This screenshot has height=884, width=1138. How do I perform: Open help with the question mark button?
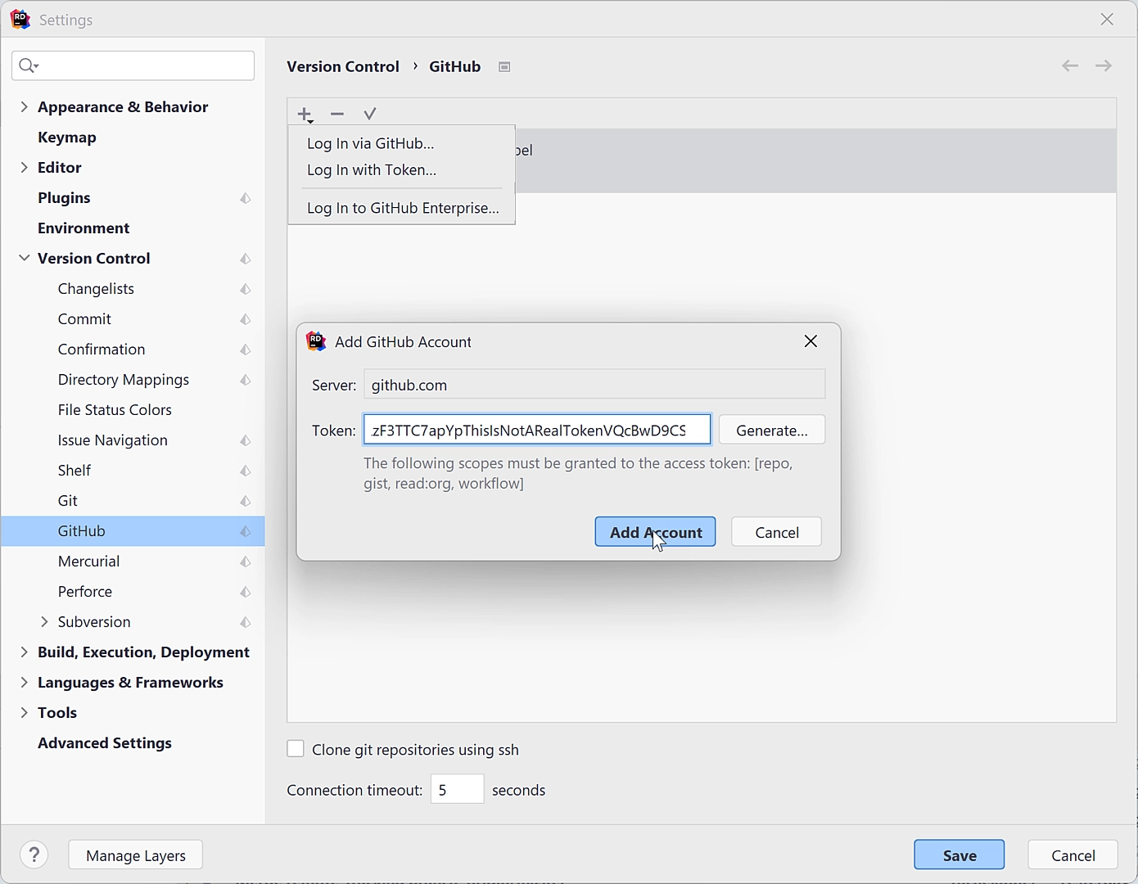point(34,855)
